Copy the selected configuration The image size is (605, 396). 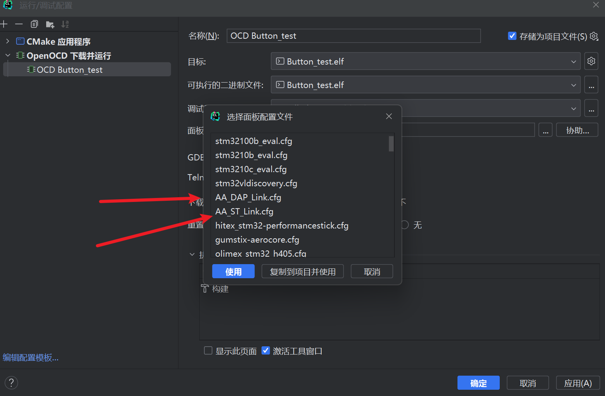[34, 24]
